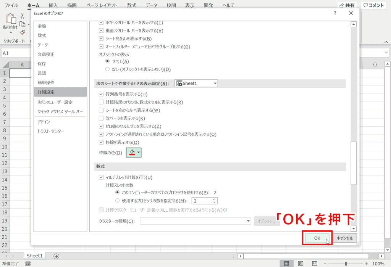
Task: Click horizontal scrollbar left arrow
Action: (241, 256)
